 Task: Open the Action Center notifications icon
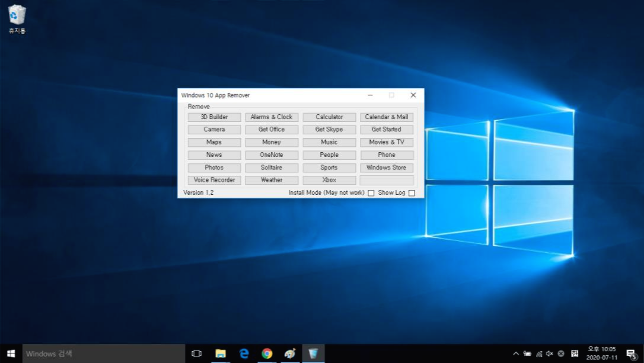[632, 354]
